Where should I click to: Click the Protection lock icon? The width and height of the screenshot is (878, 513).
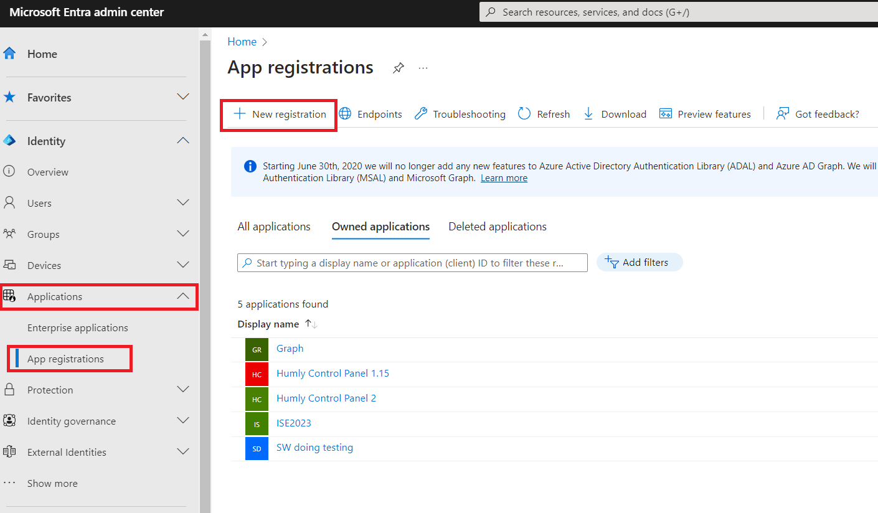coord(9,390)
